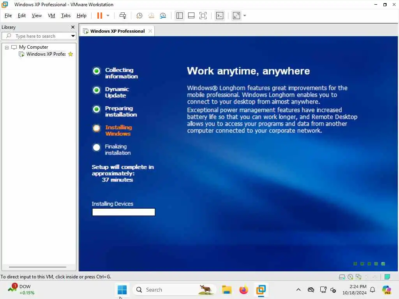Open the Windows Start menu

(122, 290)
